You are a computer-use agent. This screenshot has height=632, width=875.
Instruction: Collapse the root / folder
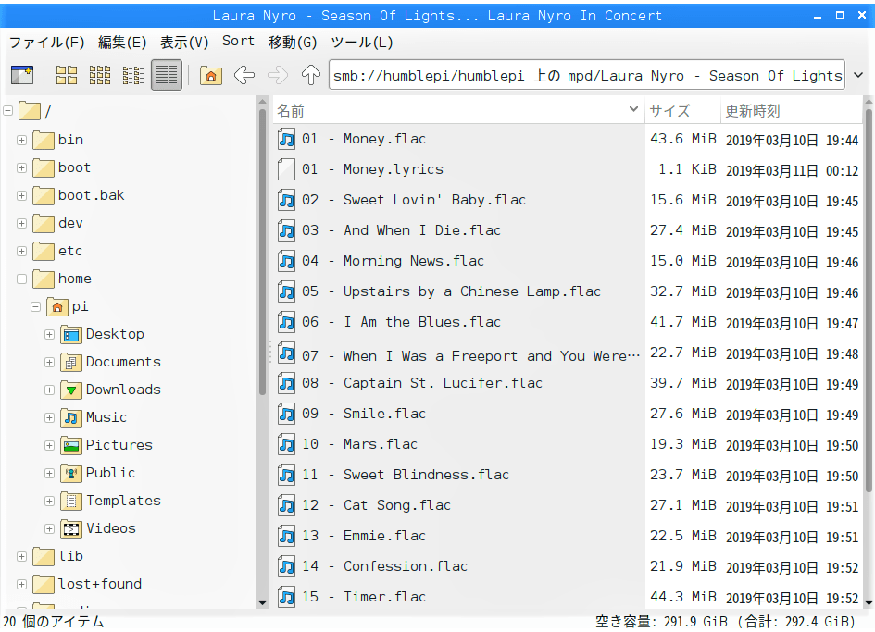pos(7,112)
